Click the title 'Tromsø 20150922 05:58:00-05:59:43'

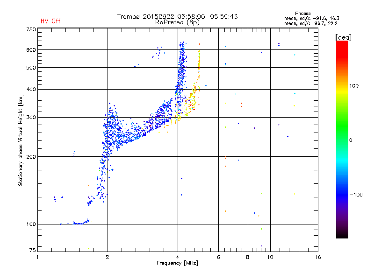(x=177, y=16)
